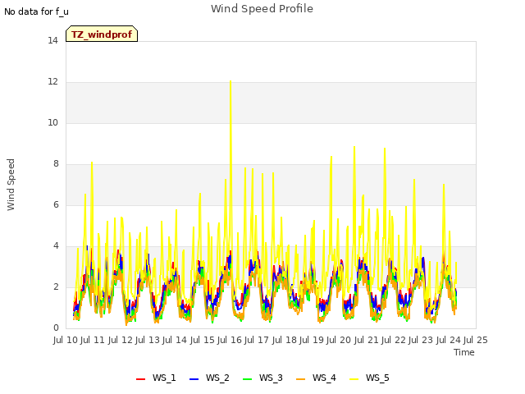525x394 pixels.
Task: Click the orange WS_4 legend color marker
Action: 301,379
